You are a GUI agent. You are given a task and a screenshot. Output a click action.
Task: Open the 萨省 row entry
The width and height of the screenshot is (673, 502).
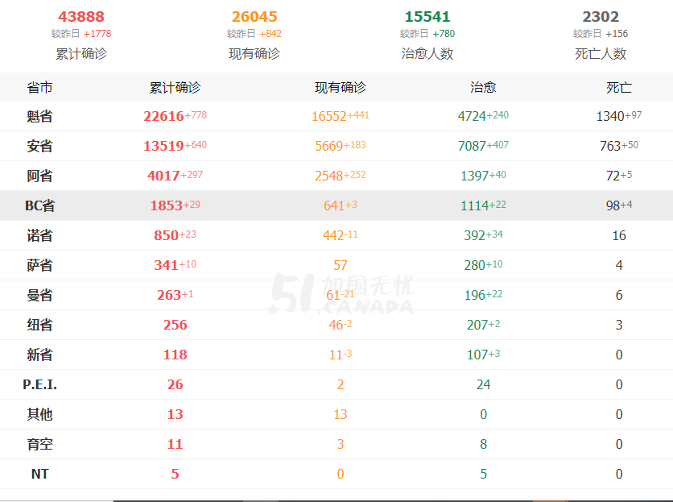click(x=336, y=265)
